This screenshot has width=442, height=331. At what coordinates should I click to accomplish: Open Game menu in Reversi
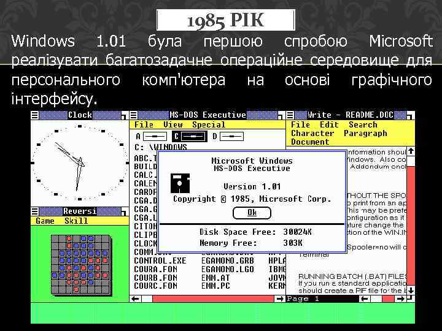[x=45, y=221]
